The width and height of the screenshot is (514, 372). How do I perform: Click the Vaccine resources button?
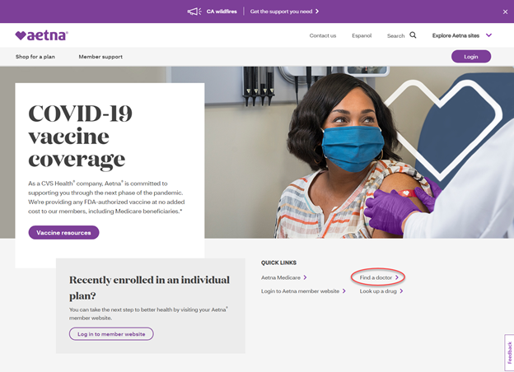[x=63, y=232]
